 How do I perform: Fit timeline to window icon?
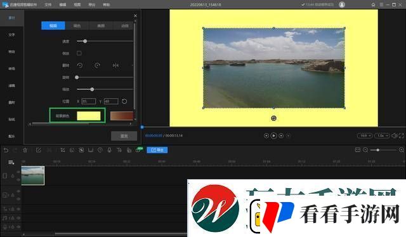(x=358, y=150)
